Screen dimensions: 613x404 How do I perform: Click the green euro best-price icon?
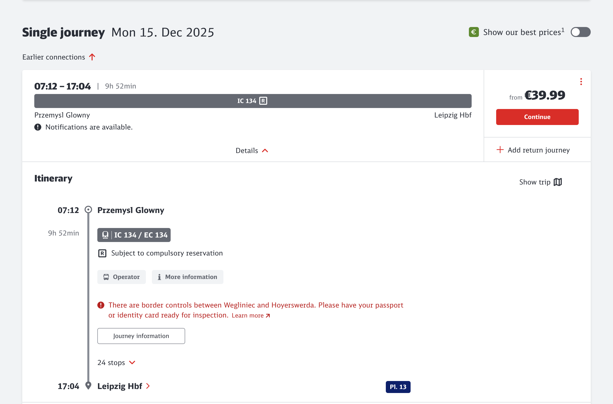(x=473, y=32)
